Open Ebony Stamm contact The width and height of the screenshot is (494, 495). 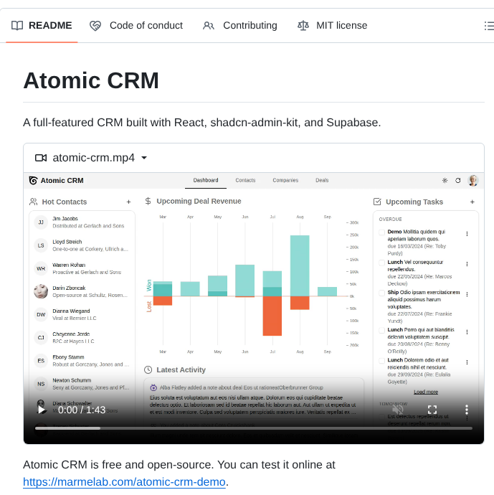[82, 361]
